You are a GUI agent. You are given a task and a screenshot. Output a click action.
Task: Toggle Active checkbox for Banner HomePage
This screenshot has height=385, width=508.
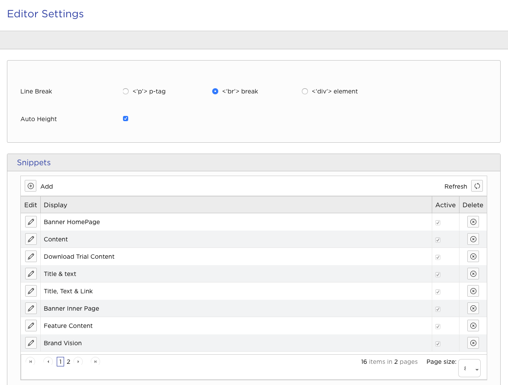(438, 223)
